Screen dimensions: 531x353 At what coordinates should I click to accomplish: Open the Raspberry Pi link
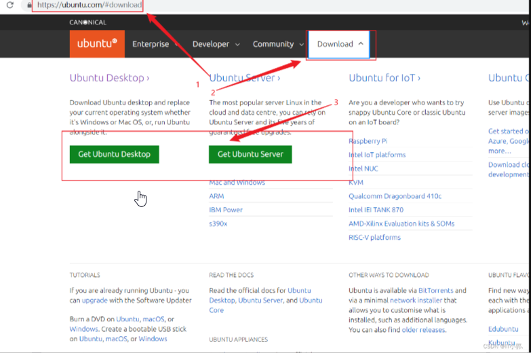click(368, 141)
